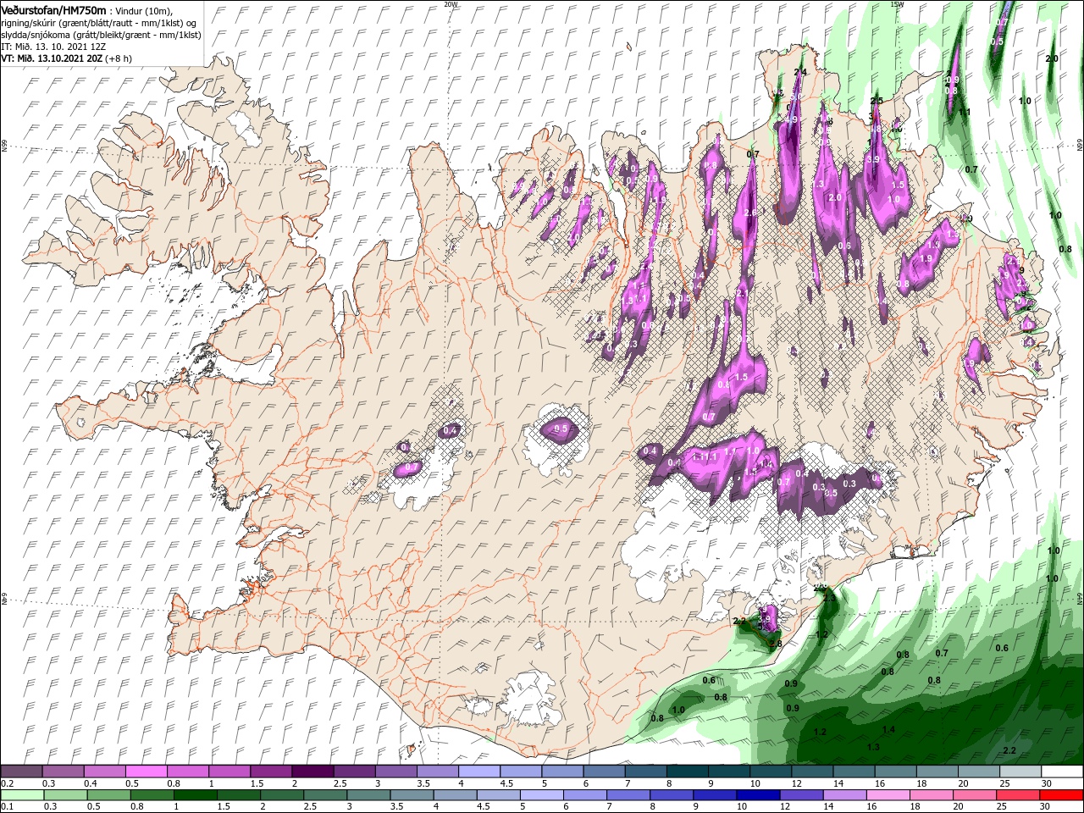Pick the darkest green bottom-row swatch at 1
Screen dimensions: 1084x813
pyautogui.click(x=195, y=795)
